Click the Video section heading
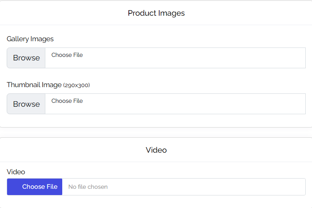312x208 pixels. tap(156, 150)
